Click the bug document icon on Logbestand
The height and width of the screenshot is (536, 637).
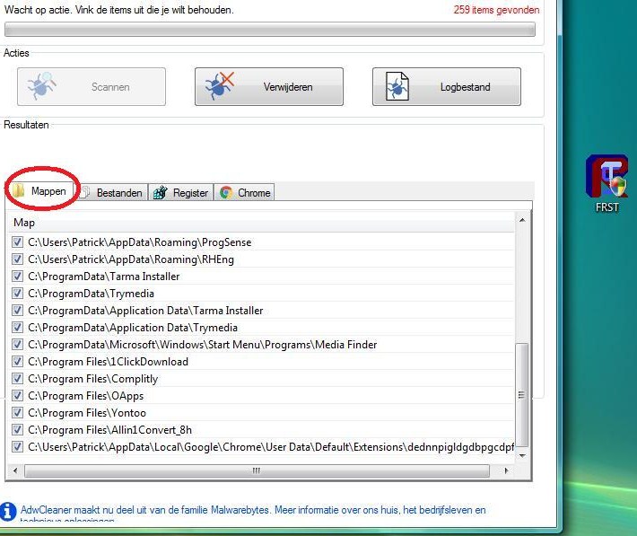[397, 86]
